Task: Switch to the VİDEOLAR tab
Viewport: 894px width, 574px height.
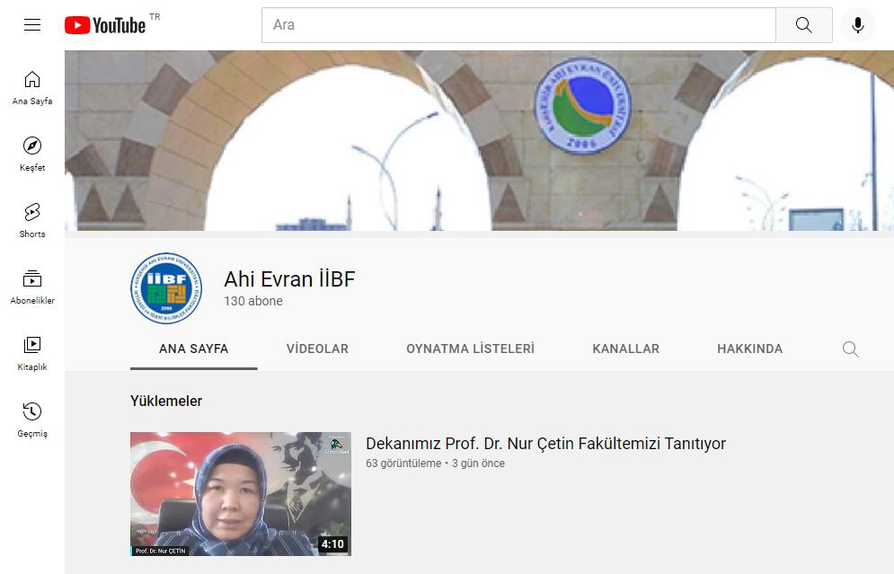Action: pyautogui.click(x=317, y=349)
